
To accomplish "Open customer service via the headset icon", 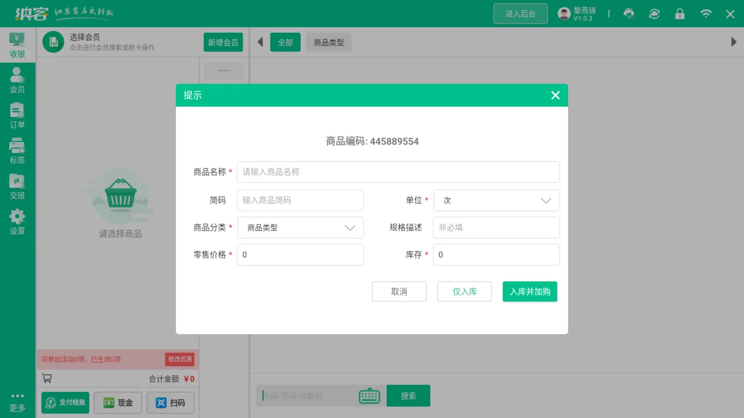I will (629, 13).
